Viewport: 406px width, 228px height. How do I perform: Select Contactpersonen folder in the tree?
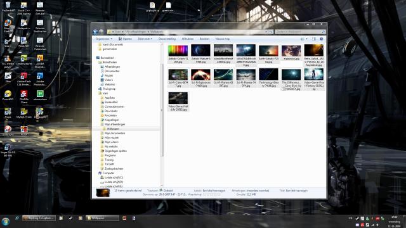coord(112,106)
